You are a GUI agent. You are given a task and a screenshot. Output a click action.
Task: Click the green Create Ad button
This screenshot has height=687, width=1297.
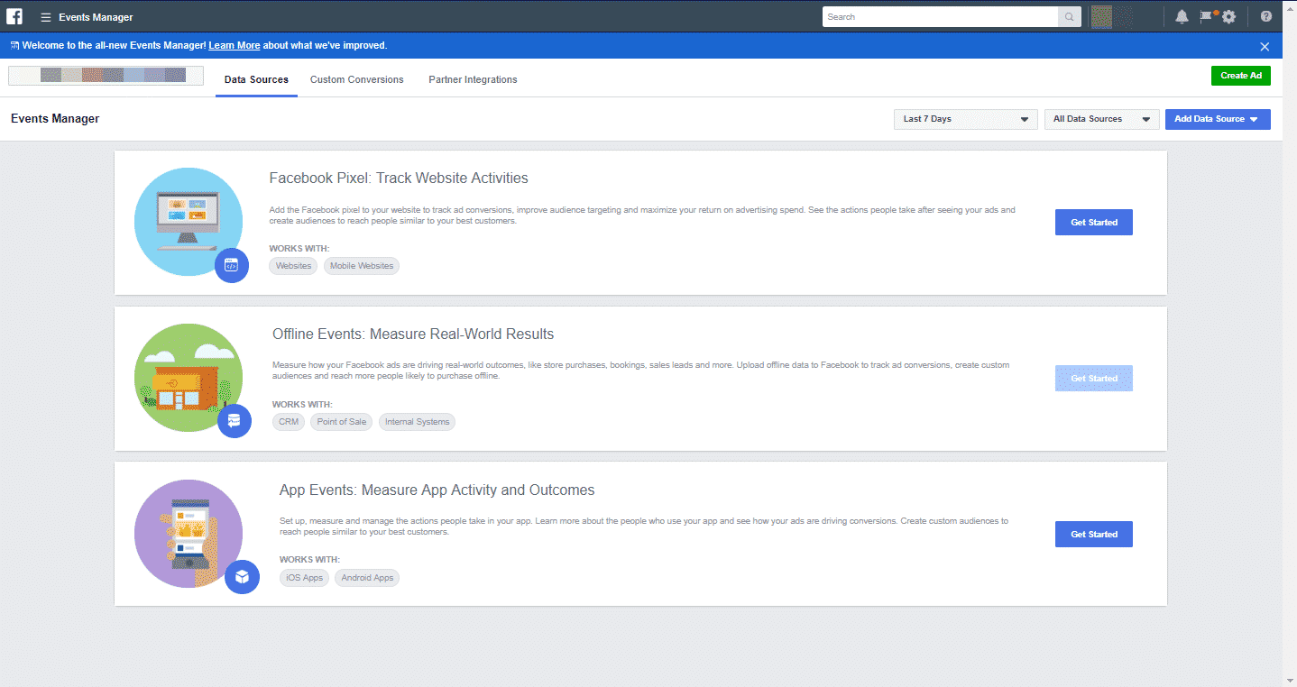[1241, 76]
